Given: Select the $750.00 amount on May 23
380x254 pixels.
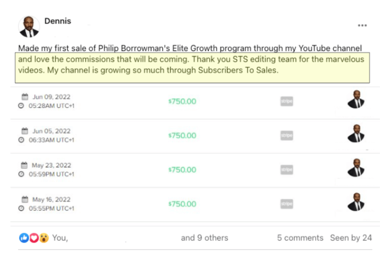Looking at the screenshot, I should click(x=182, y=170).
